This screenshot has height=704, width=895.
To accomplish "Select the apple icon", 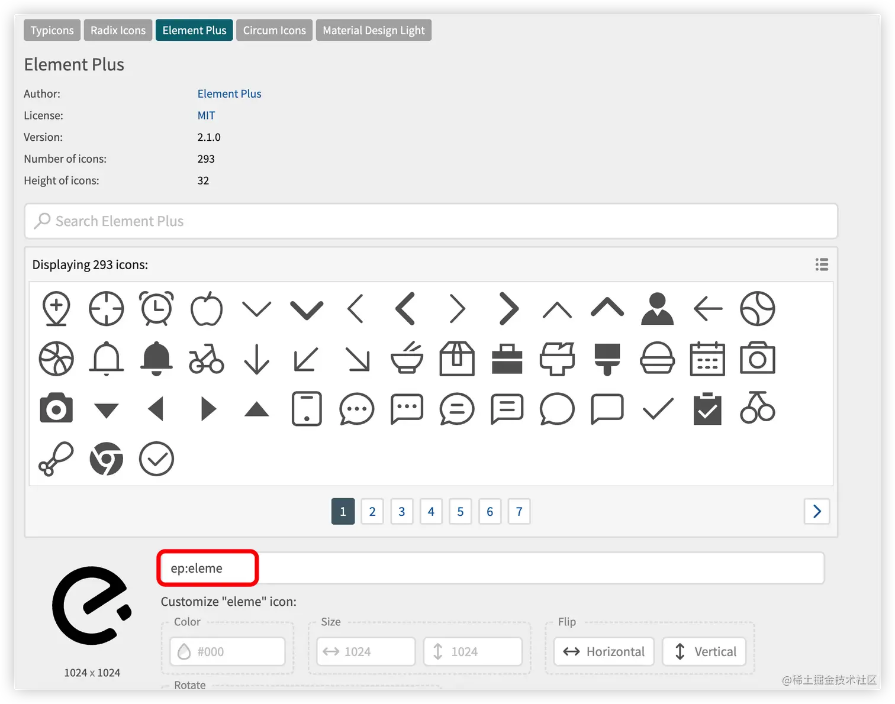I will [x=207, y=309].
